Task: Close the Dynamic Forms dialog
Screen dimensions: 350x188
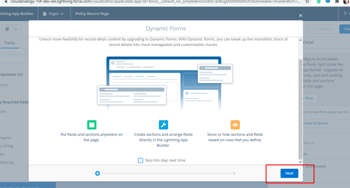Action: click(300, 15)
